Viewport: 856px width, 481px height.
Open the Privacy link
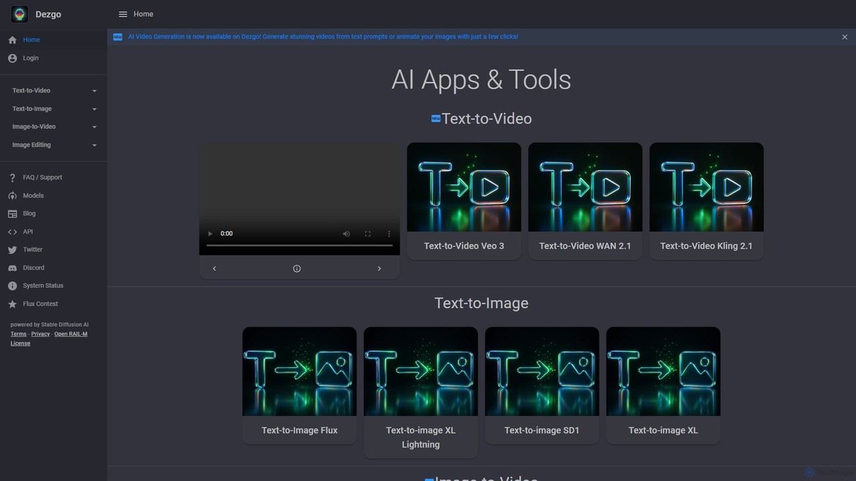tap(40, 334)
